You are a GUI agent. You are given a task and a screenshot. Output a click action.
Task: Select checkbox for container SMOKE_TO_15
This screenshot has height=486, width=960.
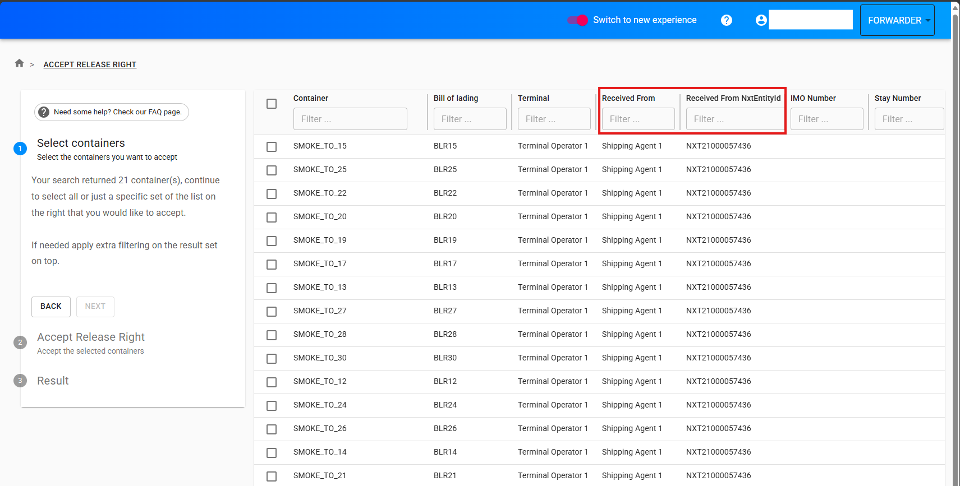point(272,147)
